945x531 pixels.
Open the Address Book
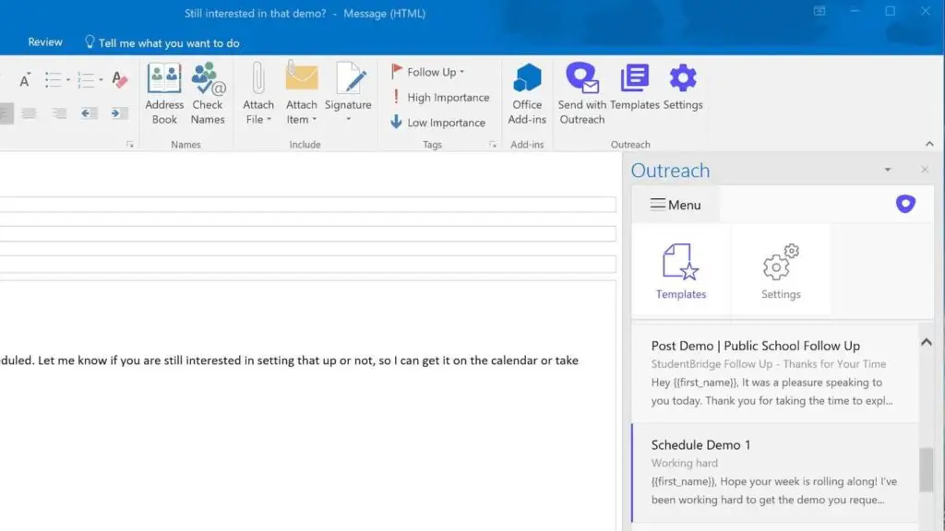tap(164, 95)
